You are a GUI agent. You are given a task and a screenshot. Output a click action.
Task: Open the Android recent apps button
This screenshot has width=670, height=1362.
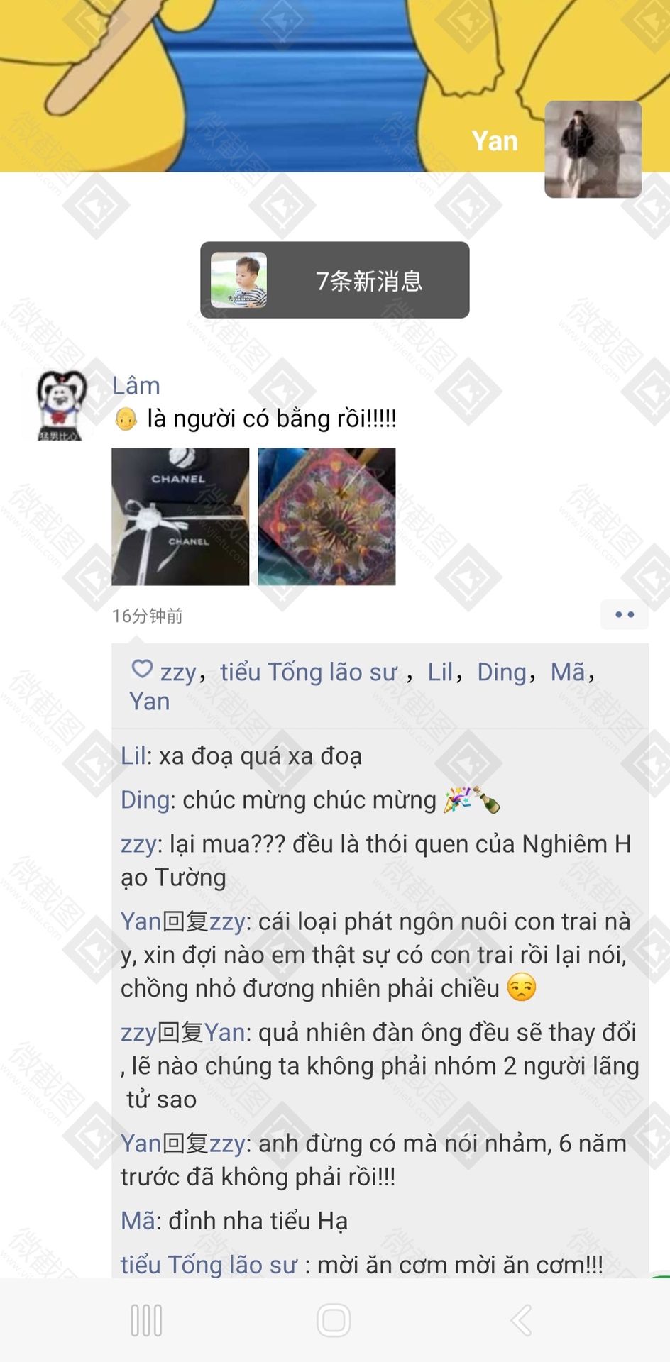(147, 1321)
